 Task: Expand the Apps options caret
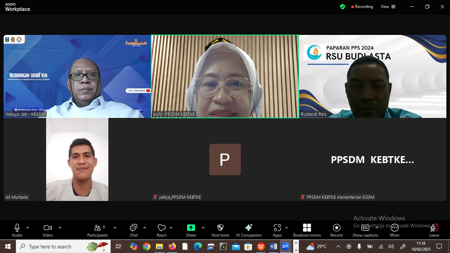pyautogui.click(x=287, y=228)
